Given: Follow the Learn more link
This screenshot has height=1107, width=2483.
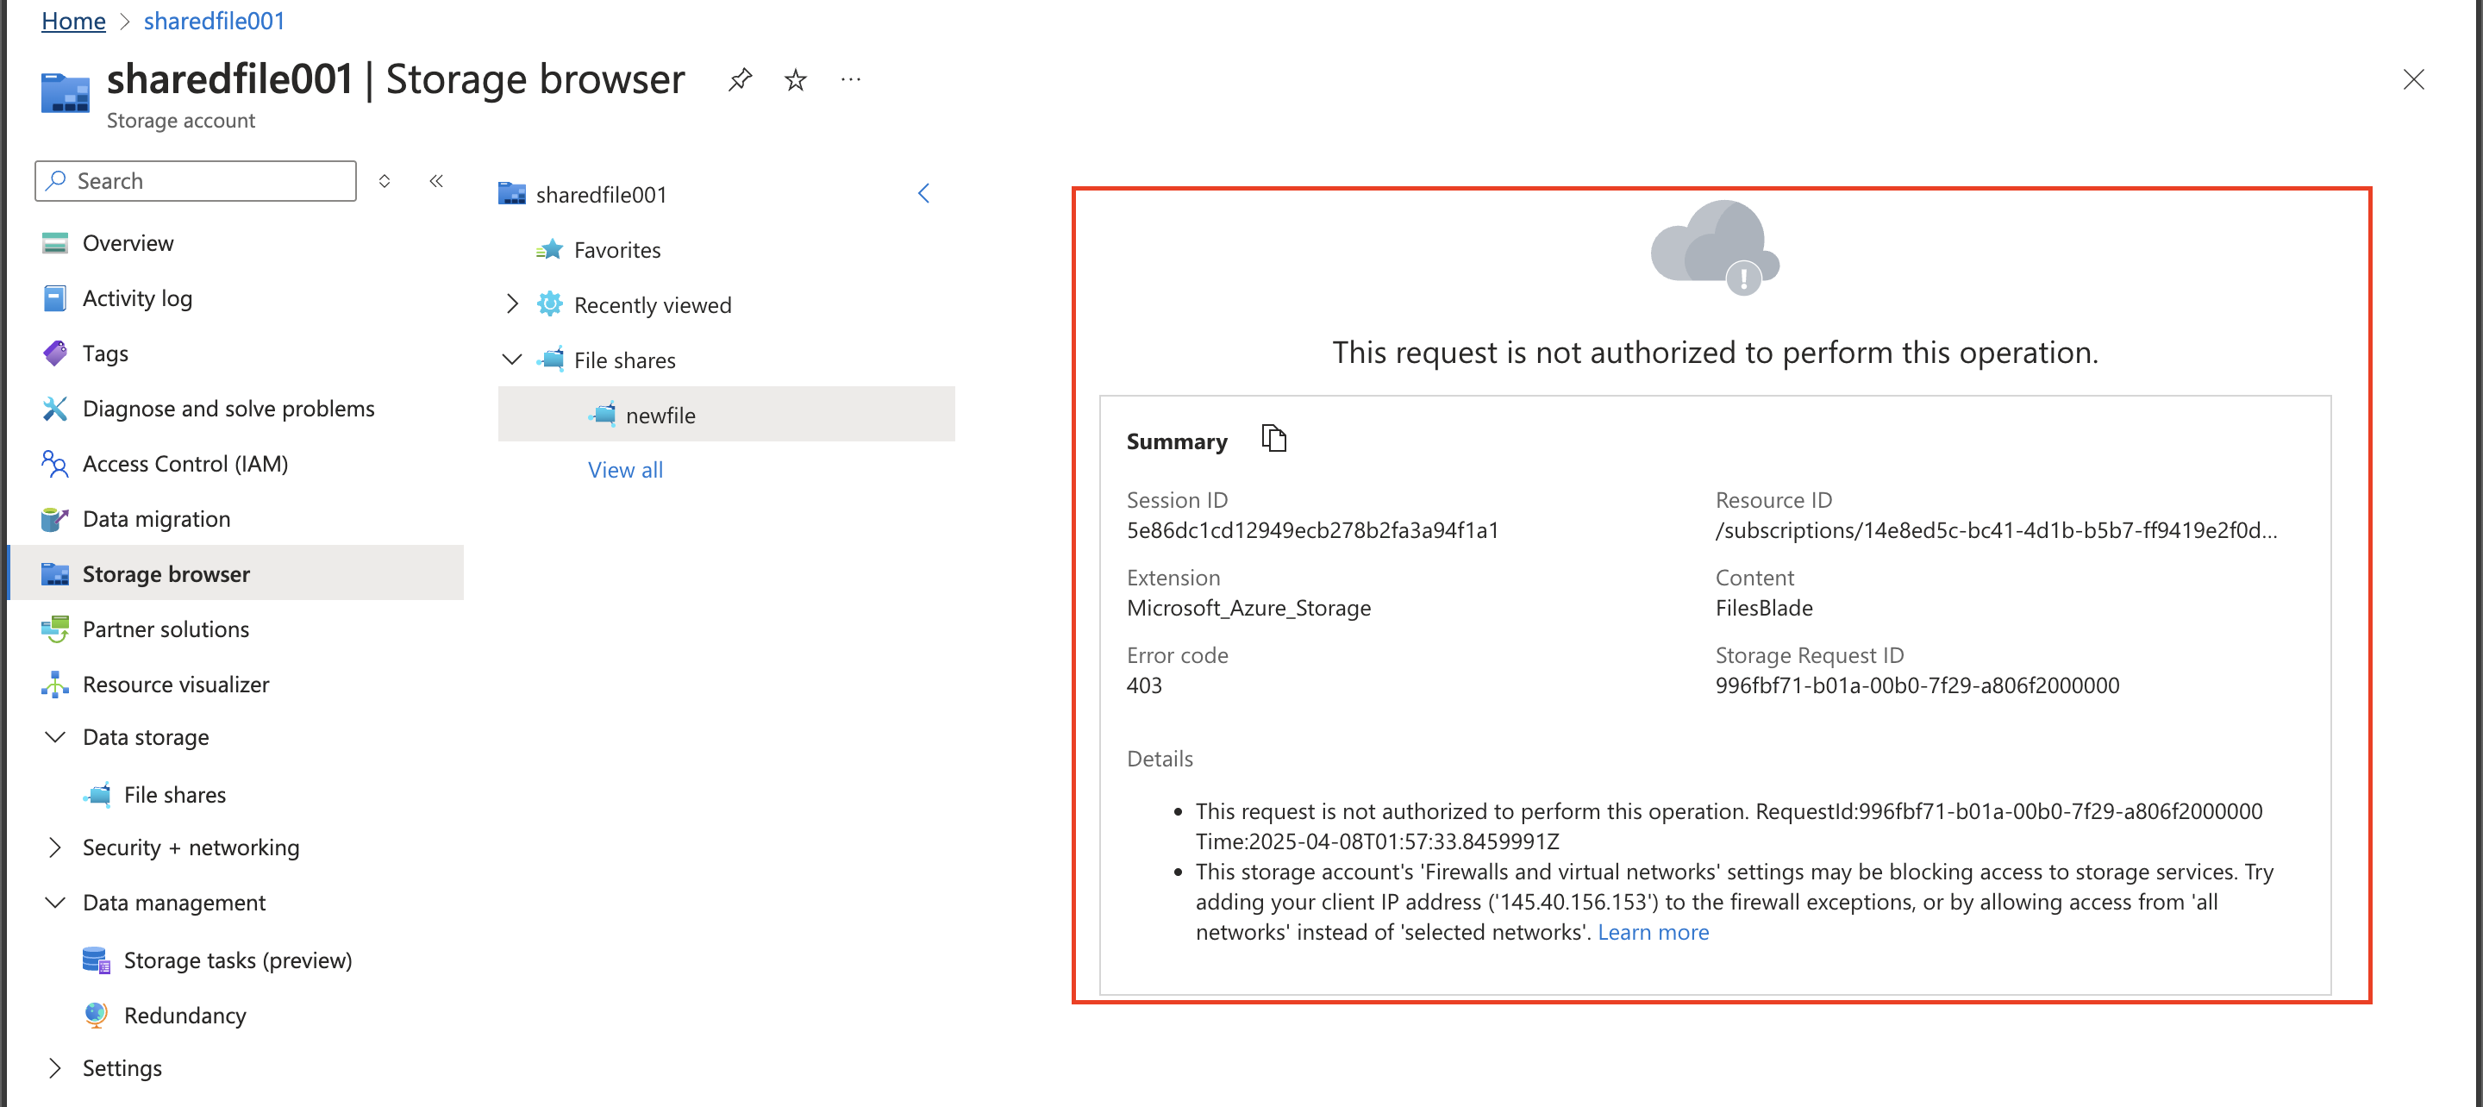Looking at the screenshot, I should [x=1653, y=931].
